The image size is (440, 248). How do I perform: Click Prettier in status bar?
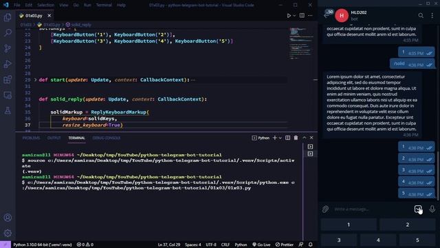coord(284,245)
